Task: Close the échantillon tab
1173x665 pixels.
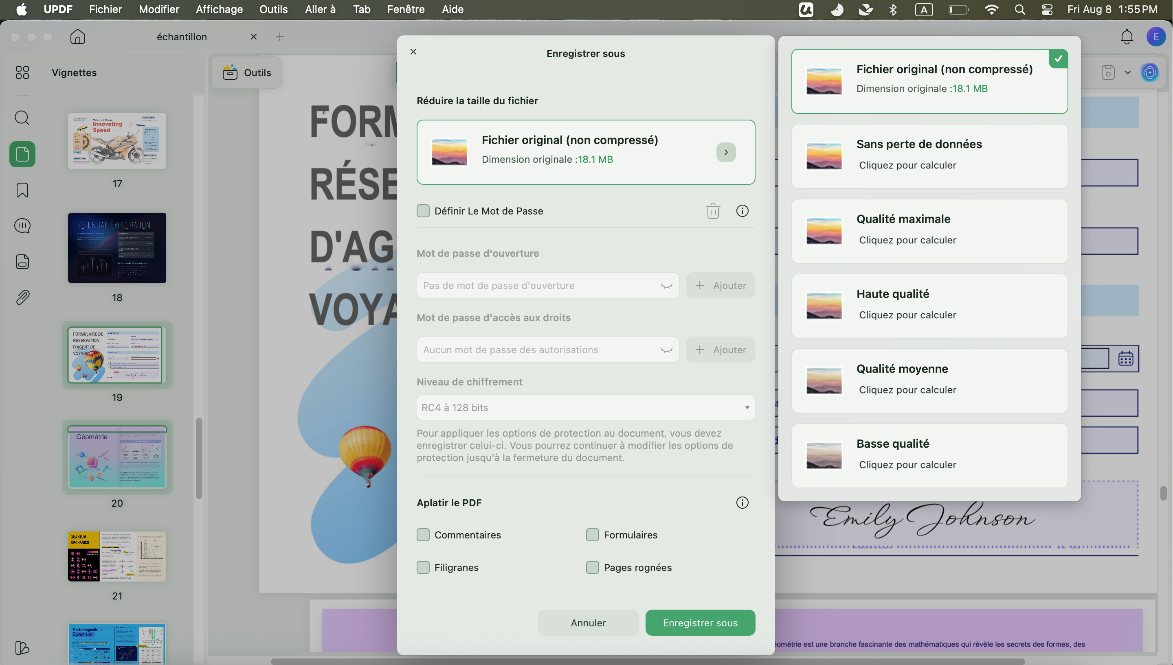Action: (x=254, y=37)
